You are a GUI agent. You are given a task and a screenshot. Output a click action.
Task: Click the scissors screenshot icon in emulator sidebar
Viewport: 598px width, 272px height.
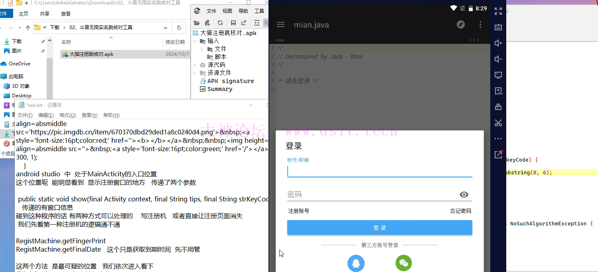pyautogui.click(x=498, y=123)
